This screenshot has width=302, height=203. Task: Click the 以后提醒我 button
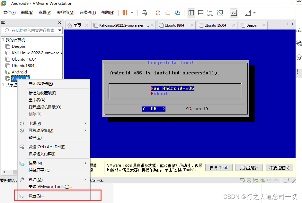pos(249,168)
